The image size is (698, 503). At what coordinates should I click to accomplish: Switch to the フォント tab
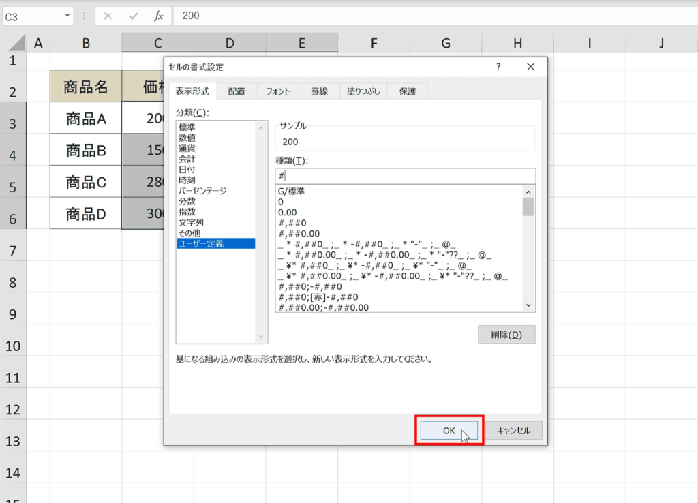tap(277, 90)
